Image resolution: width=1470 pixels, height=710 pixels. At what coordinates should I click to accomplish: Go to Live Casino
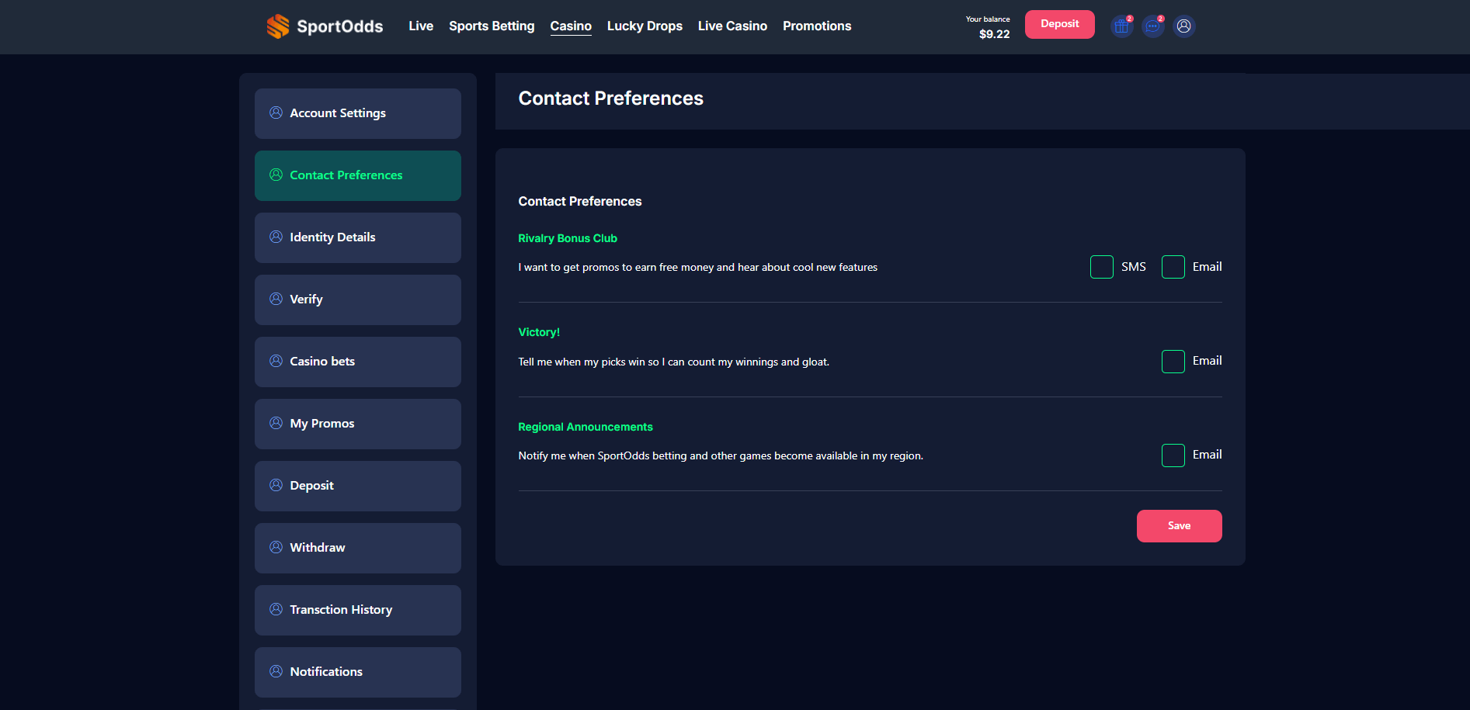732,26
